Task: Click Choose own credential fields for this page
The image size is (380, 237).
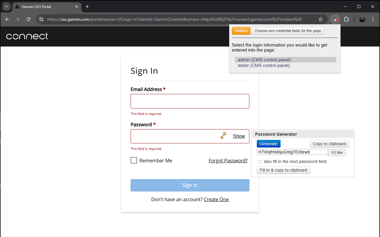Action: coord(288,31)
